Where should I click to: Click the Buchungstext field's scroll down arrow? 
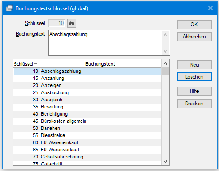[x=165, y=51]
